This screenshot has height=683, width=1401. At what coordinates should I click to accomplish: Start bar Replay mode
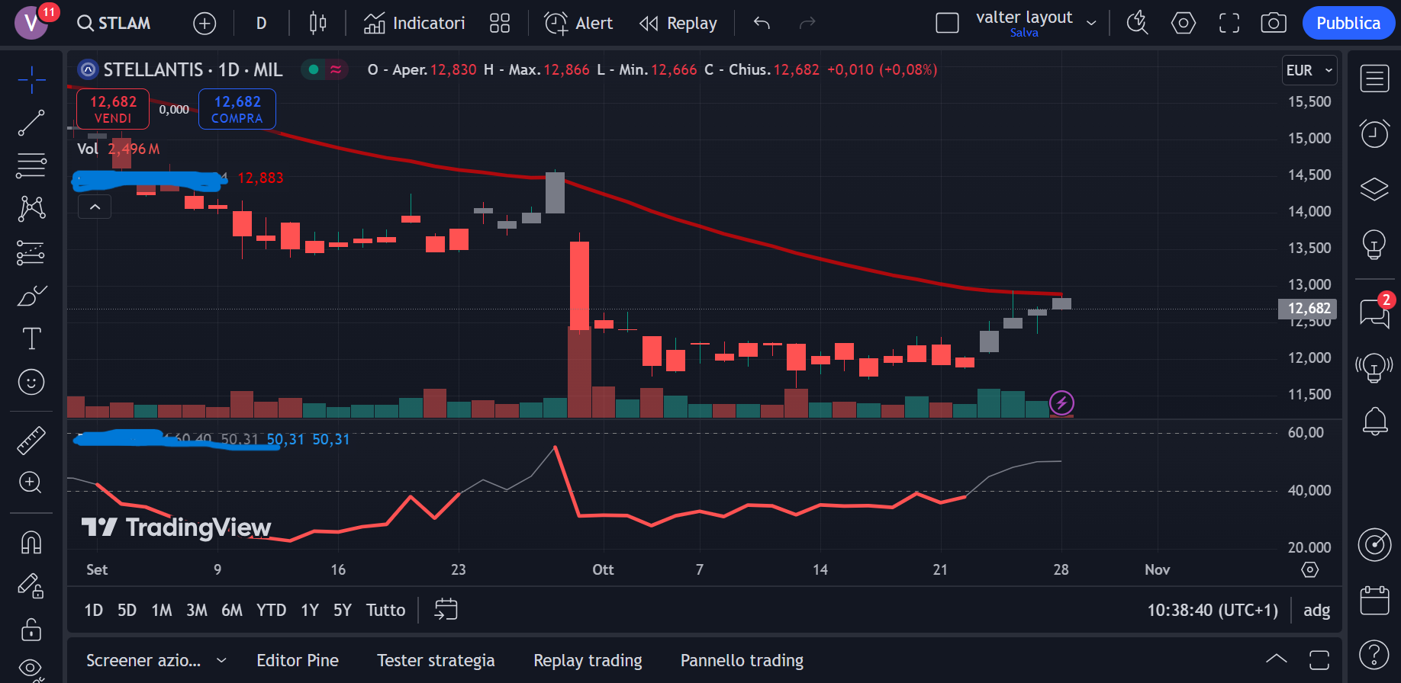678,24
